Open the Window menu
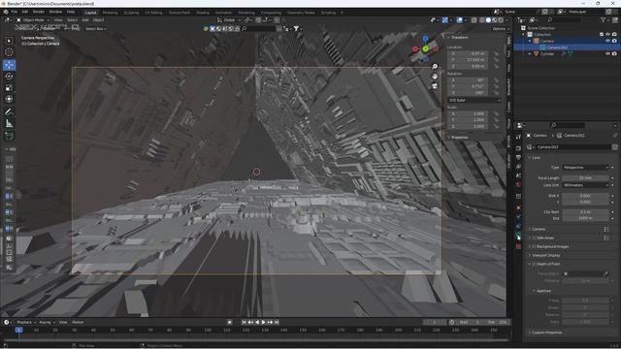The image size is (621, 349). pos(55,12)
